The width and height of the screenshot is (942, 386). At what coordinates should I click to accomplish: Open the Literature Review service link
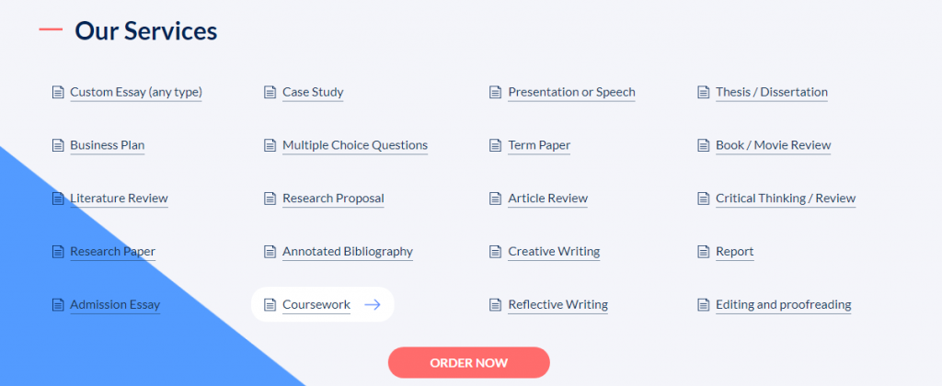tap(119, 199)
